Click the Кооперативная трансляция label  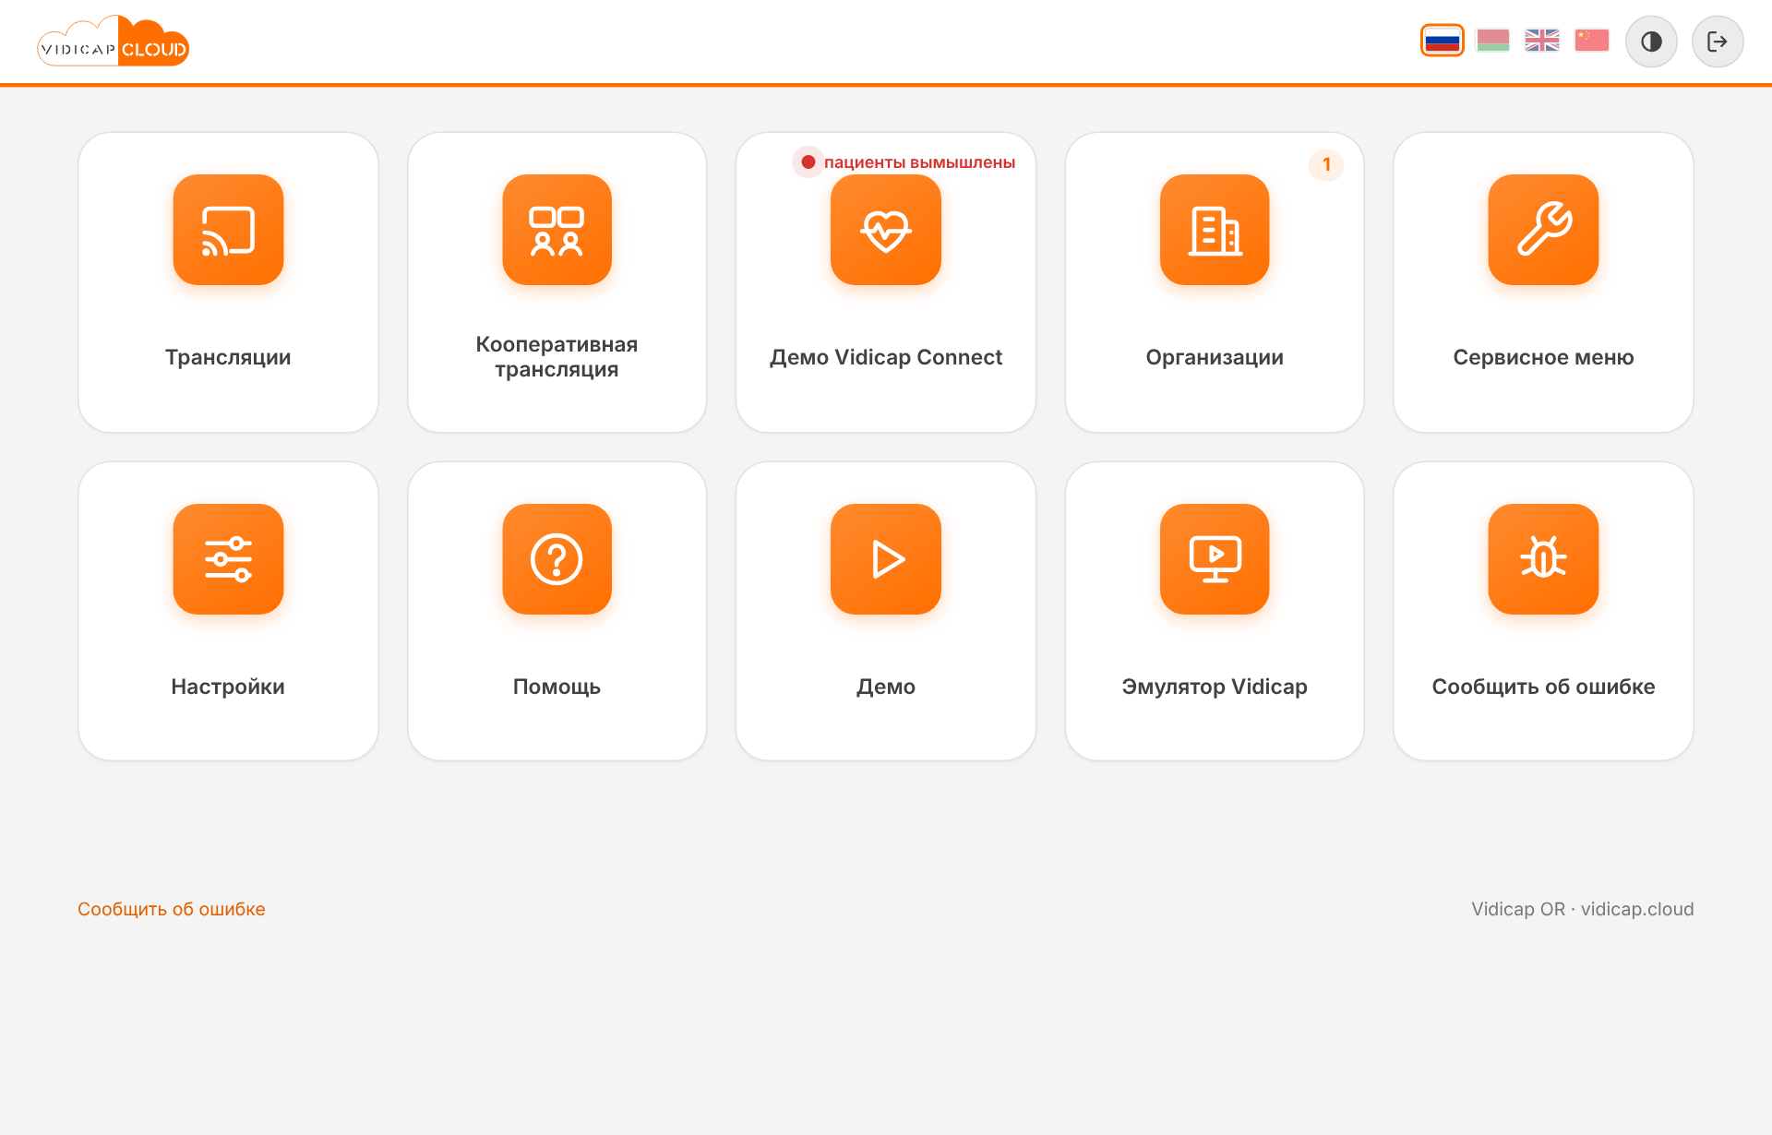coord(557,357)
